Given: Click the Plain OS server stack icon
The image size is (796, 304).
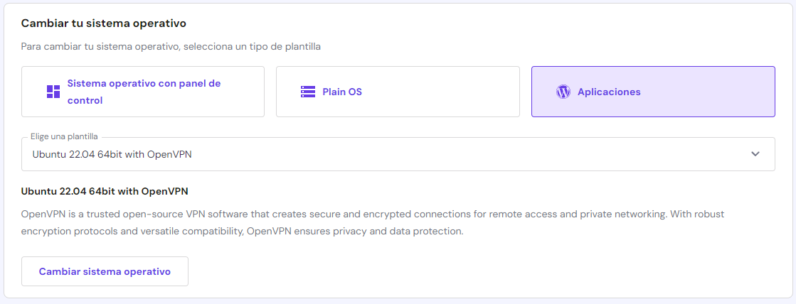Looking at the screenshot, I should tap(307, 92).
